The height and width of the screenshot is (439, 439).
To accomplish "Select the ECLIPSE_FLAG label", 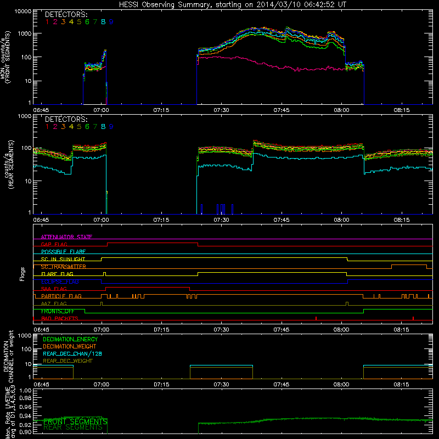I will pos(60,282).
